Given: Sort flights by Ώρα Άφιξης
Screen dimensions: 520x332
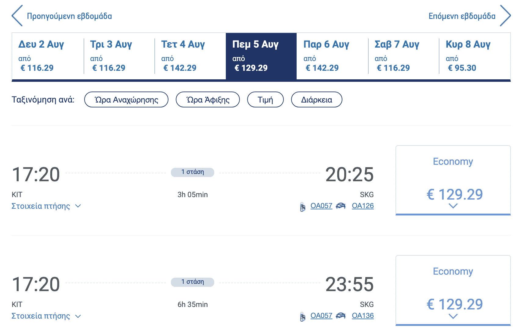Looking at the screenshot, I should (x=208, y=100).
